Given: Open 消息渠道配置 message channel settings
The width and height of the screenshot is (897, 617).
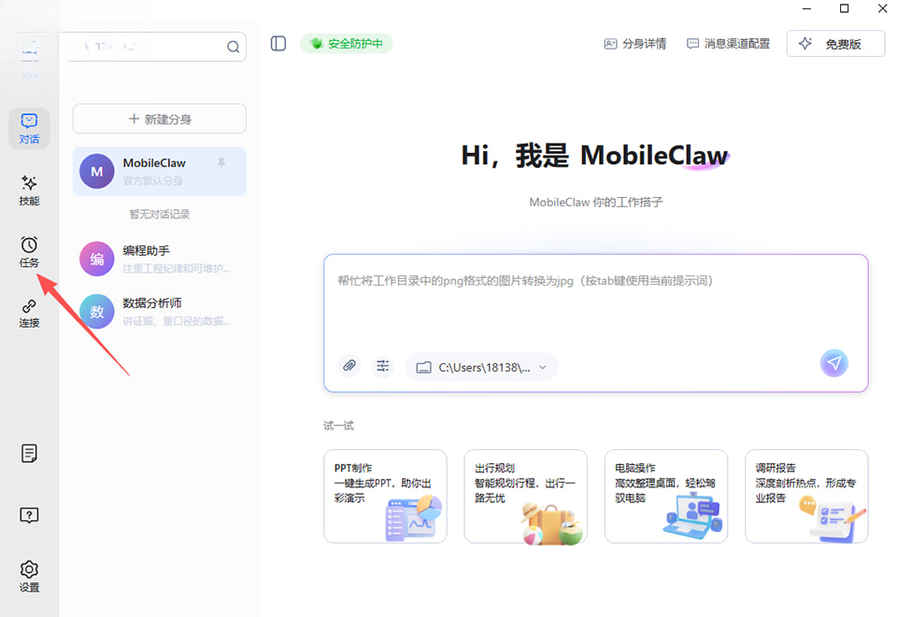Looking at the screenshot, I should click(x=728, y=44).
